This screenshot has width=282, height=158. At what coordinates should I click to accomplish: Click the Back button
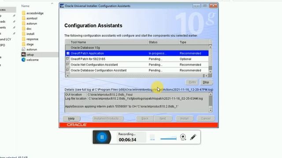point(145,118)
